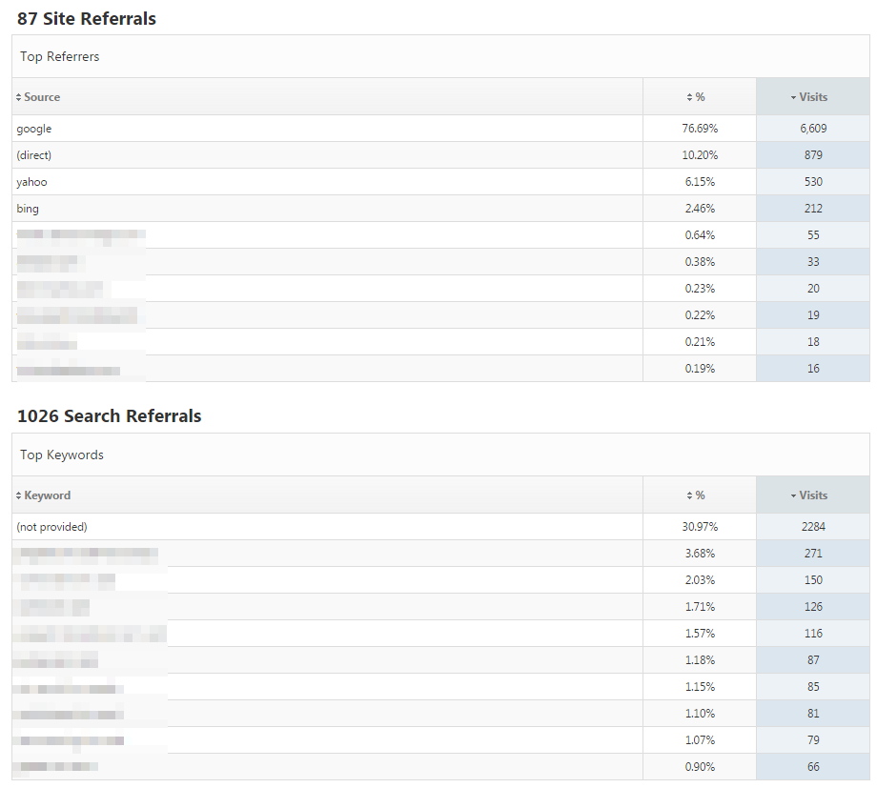Click the 879 visits cell

[x=812, y=155]
